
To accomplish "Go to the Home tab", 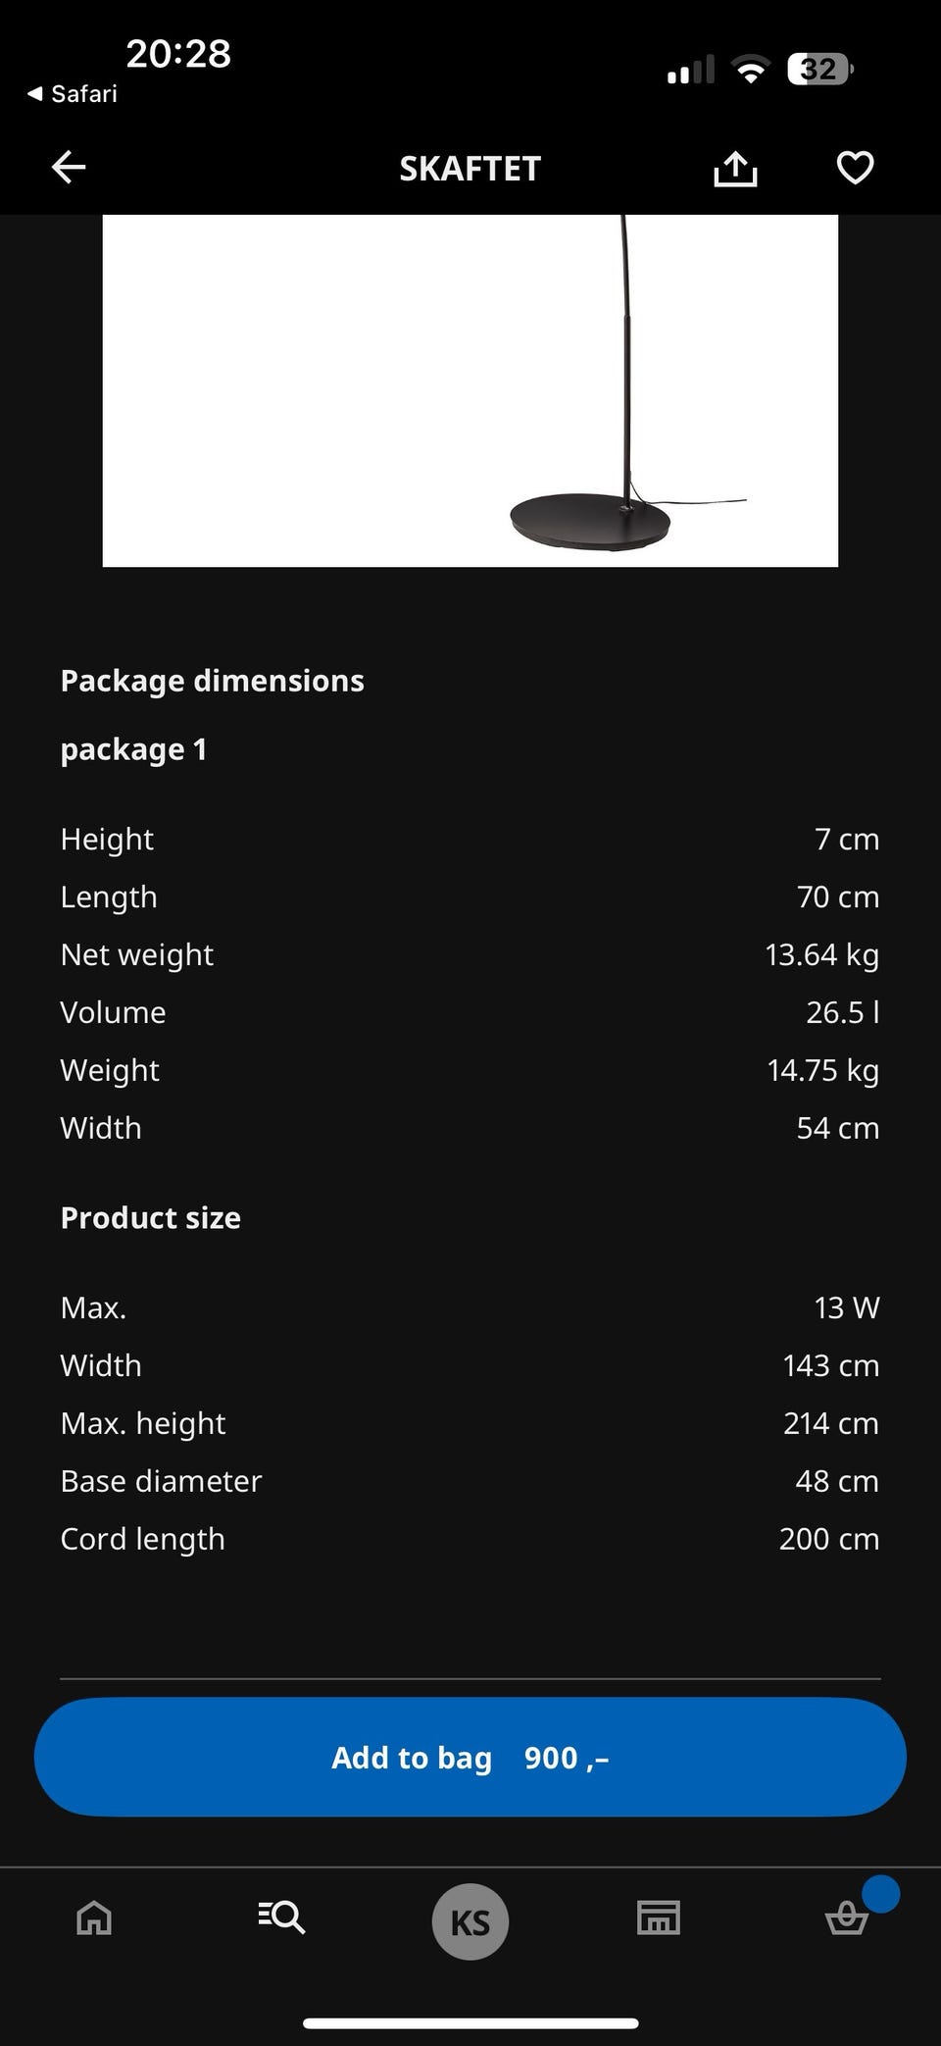I will [94, 1917].
